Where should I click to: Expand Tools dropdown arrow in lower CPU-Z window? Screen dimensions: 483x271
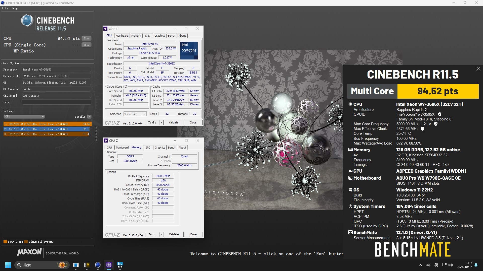click(x=162, y=234)
